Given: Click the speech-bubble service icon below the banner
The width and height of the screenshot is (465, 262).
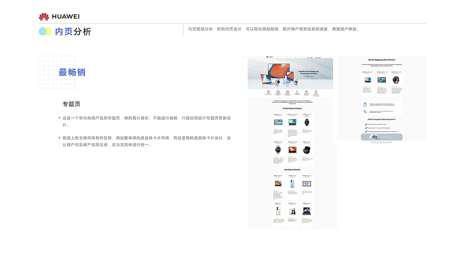Looking at the screenshot, I should [316, 92].
